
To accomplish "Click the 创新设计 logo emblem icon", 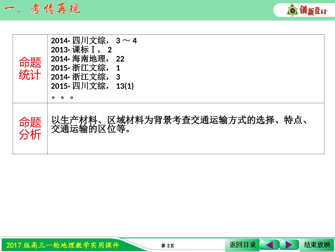I will [x=292, y=10].
